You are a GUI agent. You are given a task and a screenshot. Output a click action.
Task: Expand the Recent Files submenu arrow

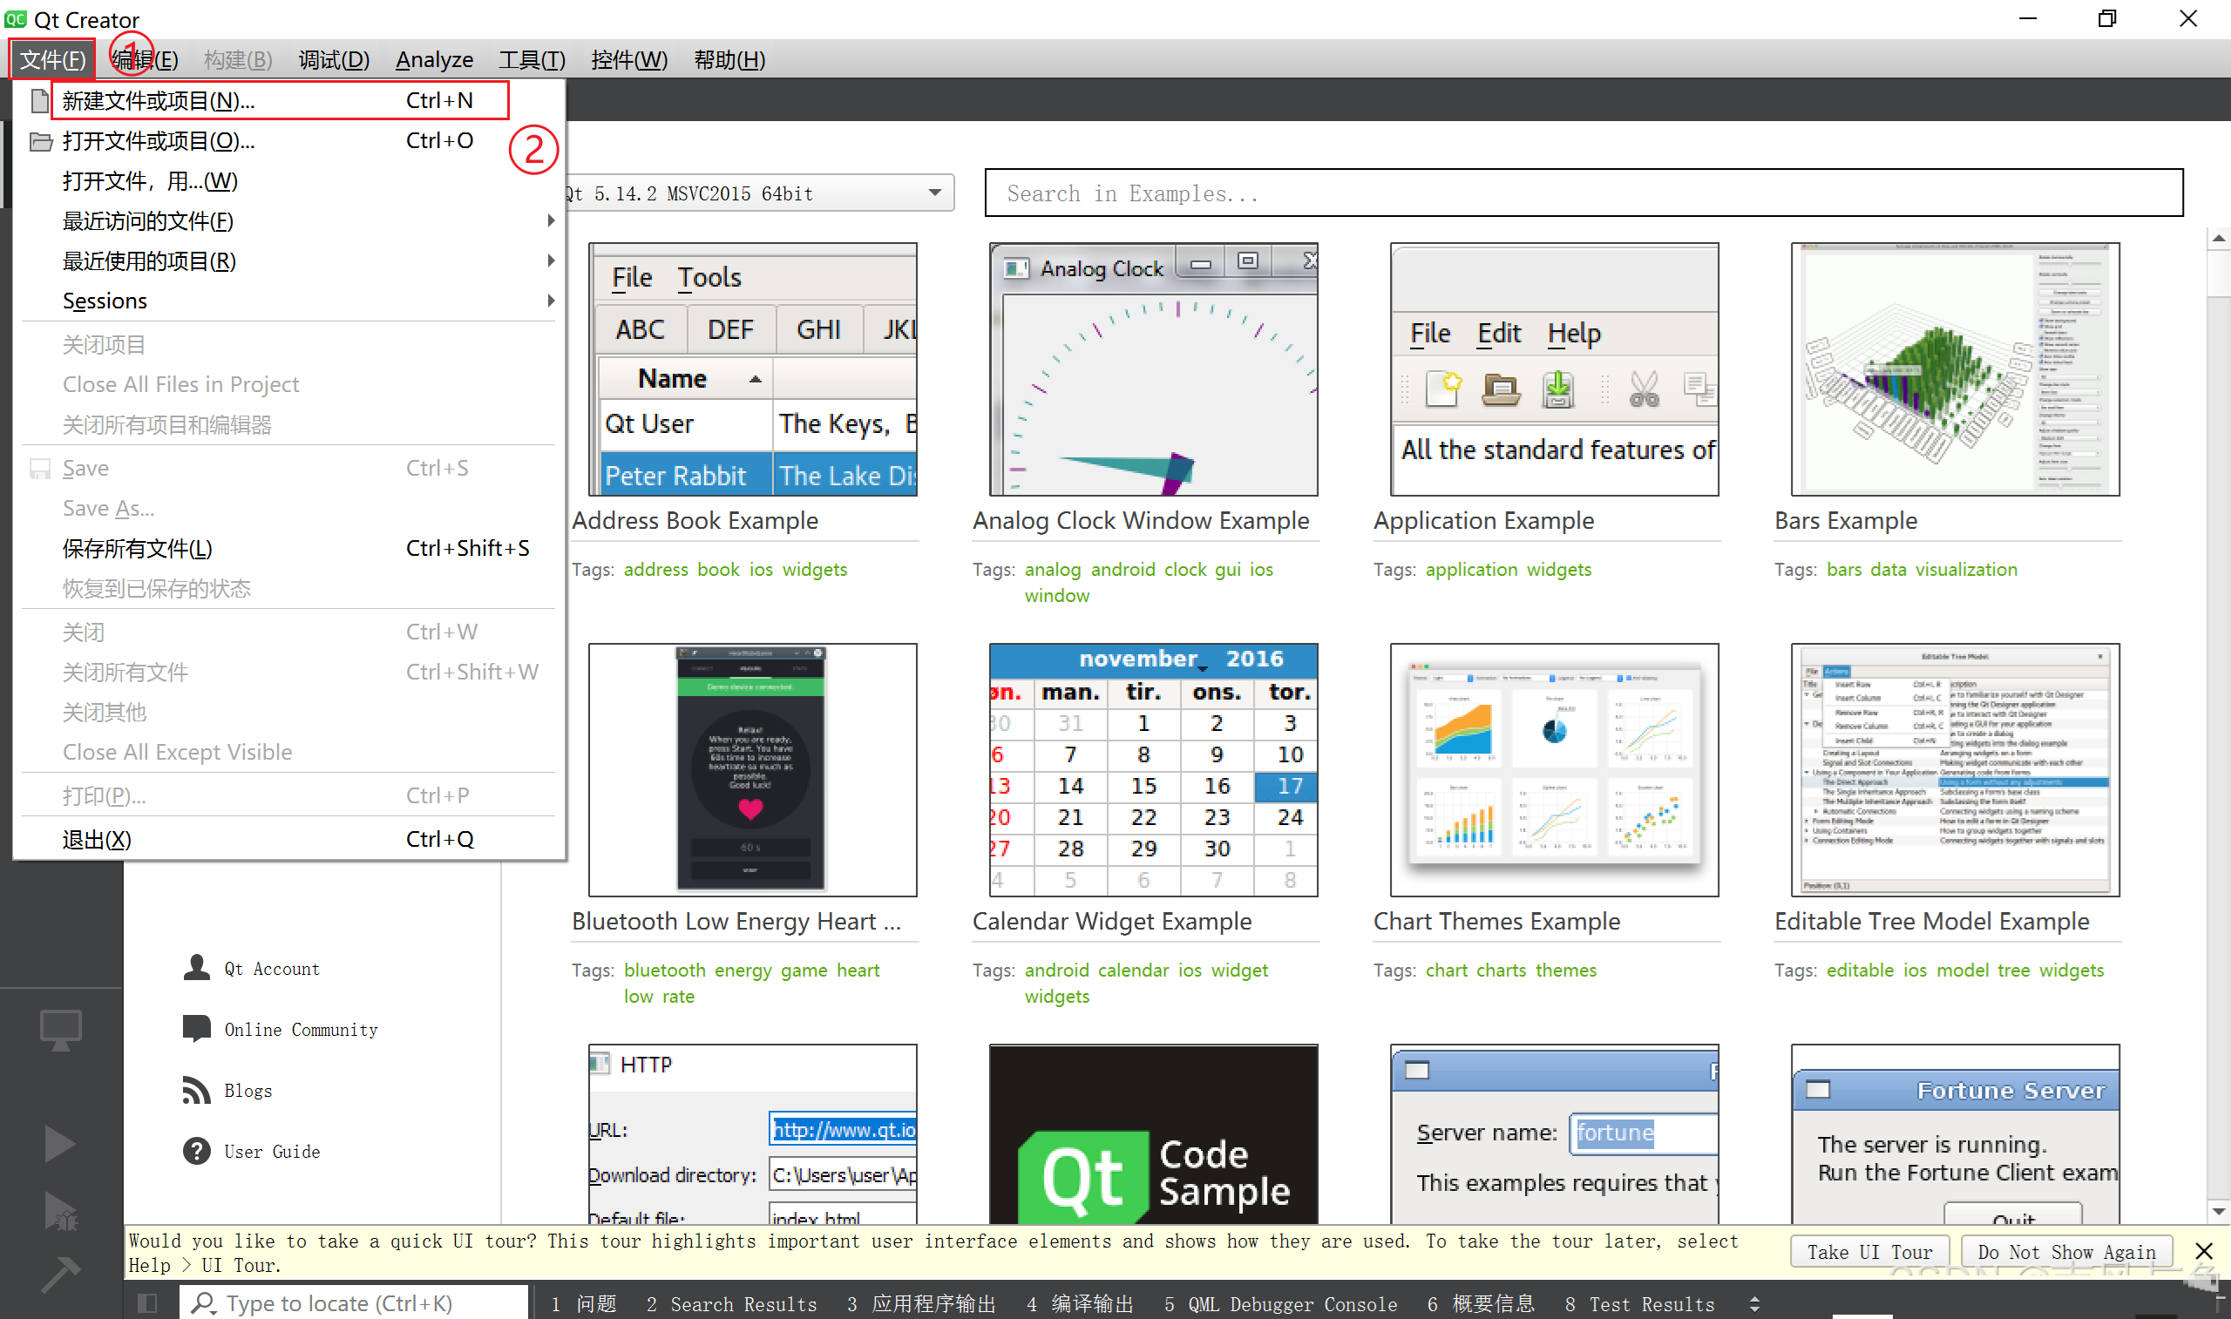(551, 220)
